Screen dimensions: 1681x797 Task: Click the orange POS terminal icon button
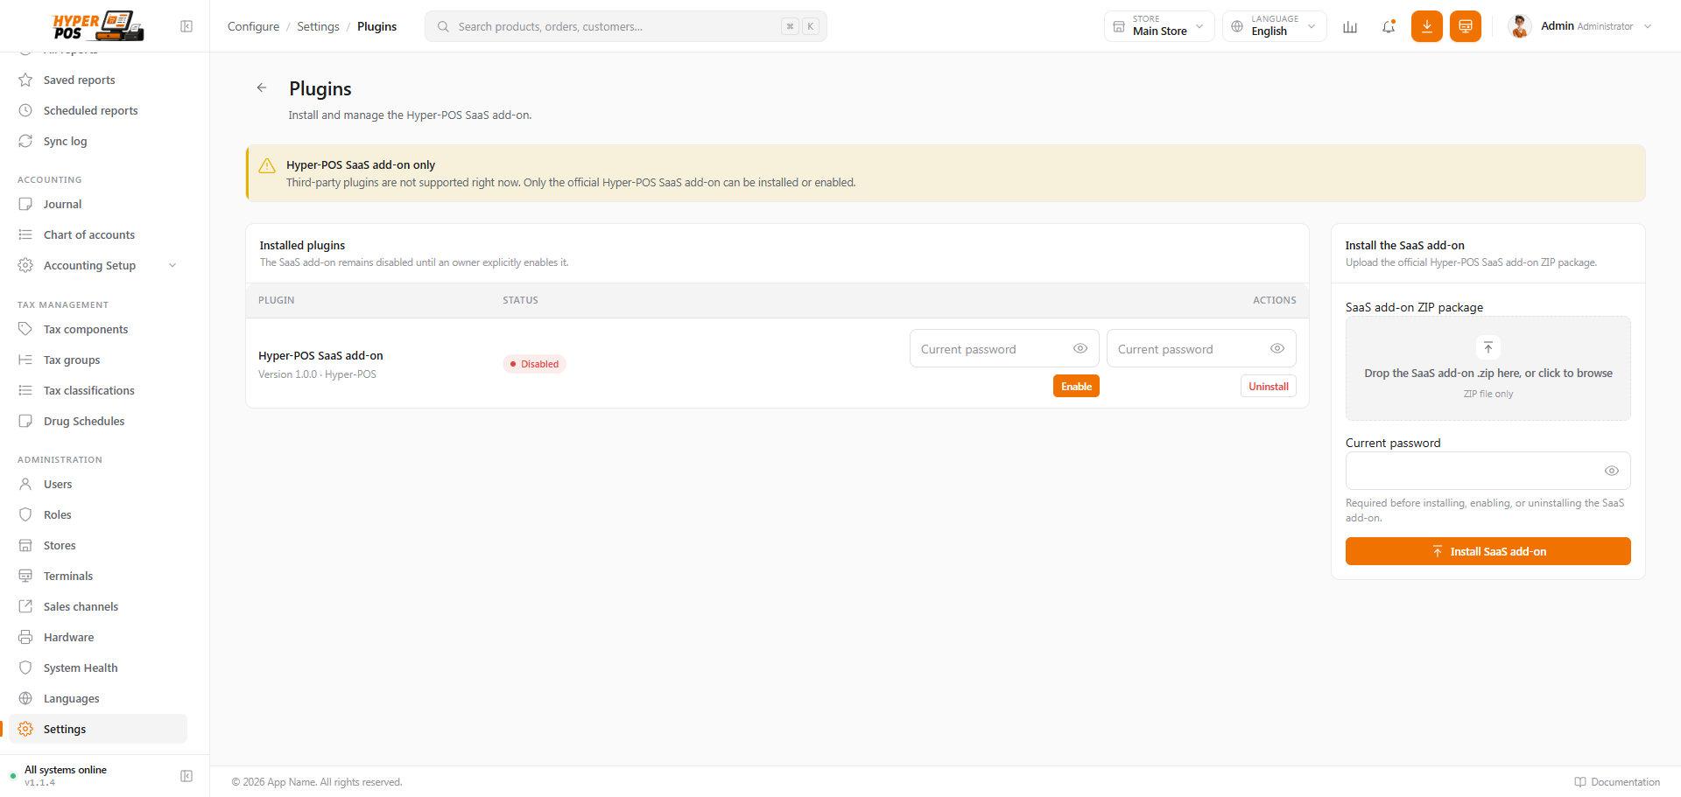(x=1466, y=26)
